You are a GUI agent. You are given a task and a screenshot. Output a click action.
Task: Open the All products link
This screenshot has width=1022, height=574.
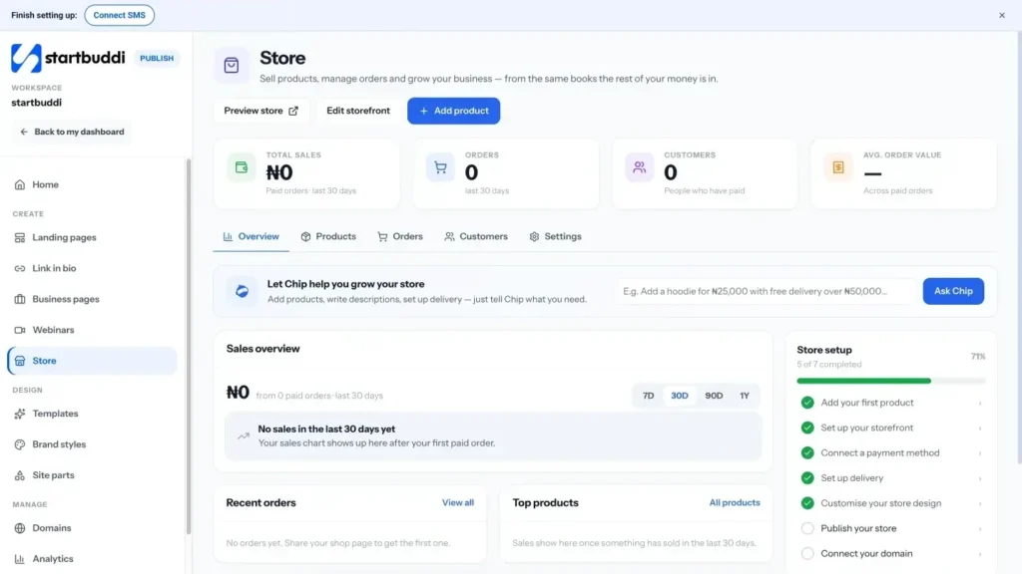point(735,502)
